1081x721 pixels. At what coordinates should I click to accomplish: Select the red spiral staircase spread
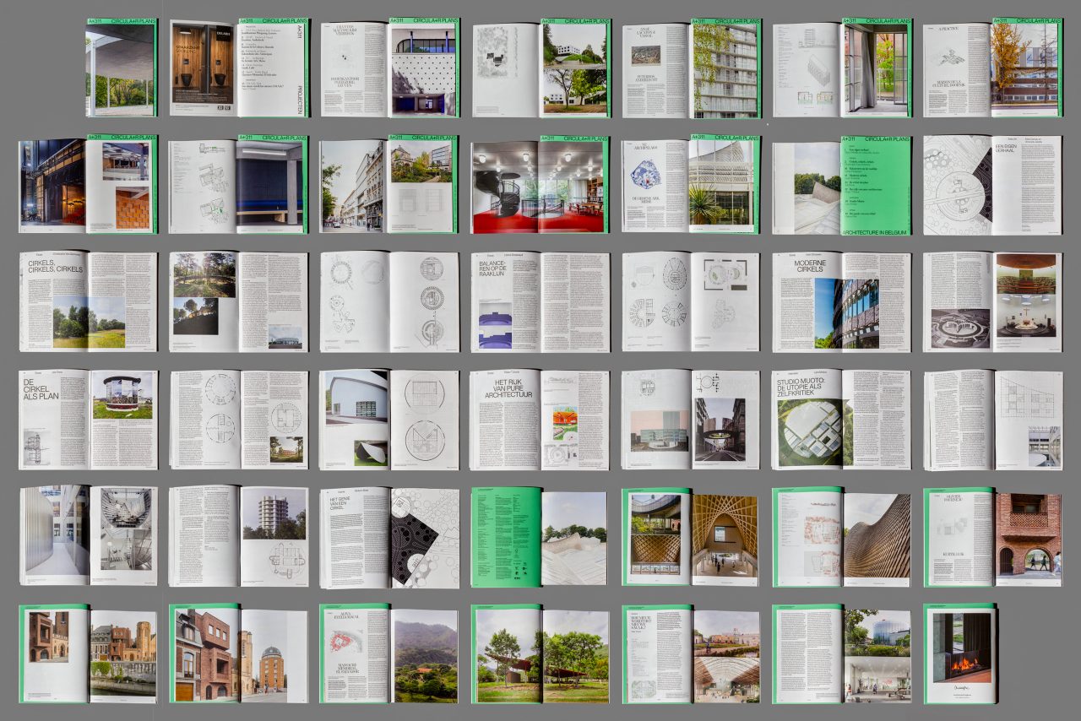(540, 185)
